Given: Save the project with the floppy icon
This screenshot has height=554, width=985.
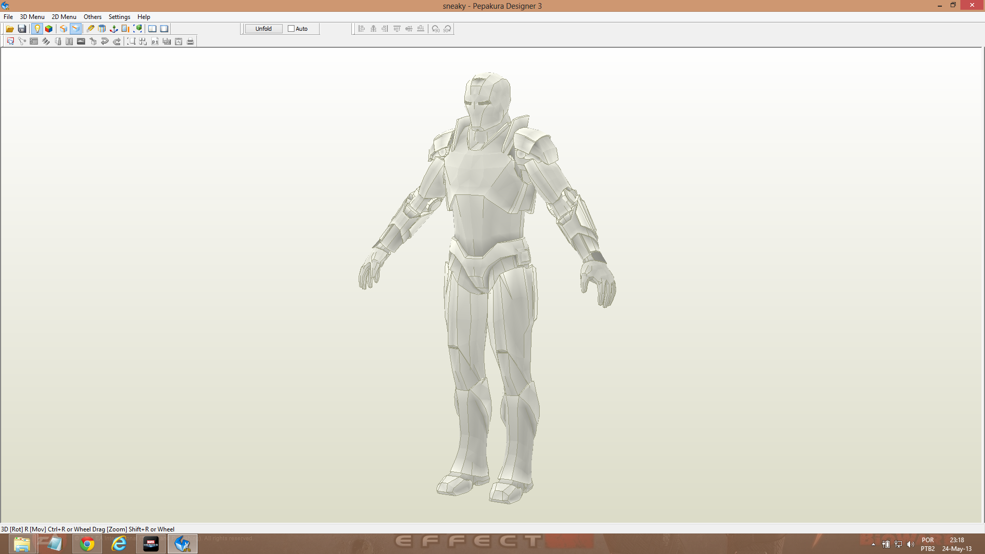Looking at the screenshot, I should pyautogui.click(x=22, y=29).
